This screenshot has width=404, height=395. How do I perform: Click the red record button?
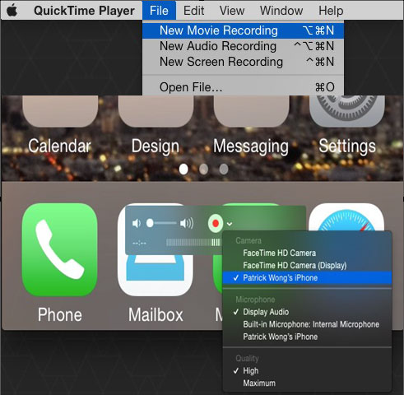(x=216, y=223)
